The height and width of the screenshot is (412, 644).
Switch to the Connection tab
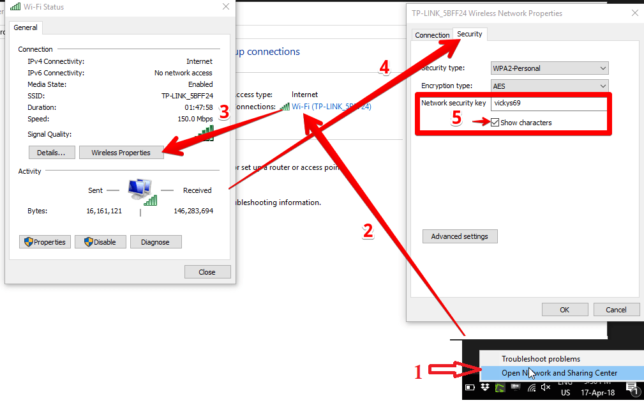pyautogui.click(x=432, y=35)
